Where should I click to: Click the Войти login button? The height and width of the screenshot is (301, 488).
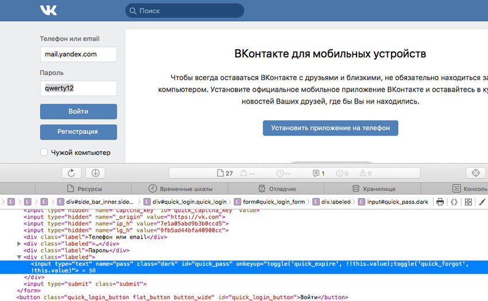pyautogui.click(x=79, y=112)
